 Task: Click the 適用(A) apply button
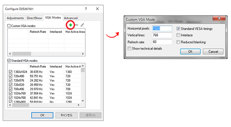(90, 115)
